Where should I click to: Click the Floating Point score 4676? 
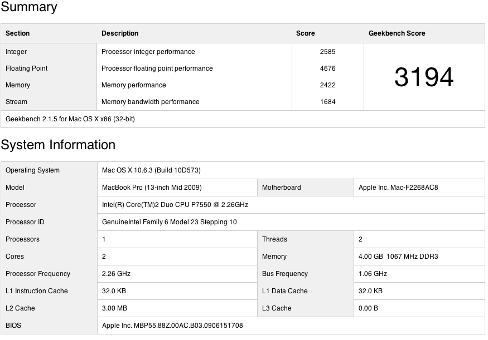tap(328, 68)
